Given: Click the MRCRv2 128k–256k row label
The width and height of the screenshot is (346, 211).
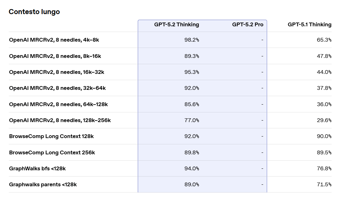Looking at the screenshot, I should [60, 121].
